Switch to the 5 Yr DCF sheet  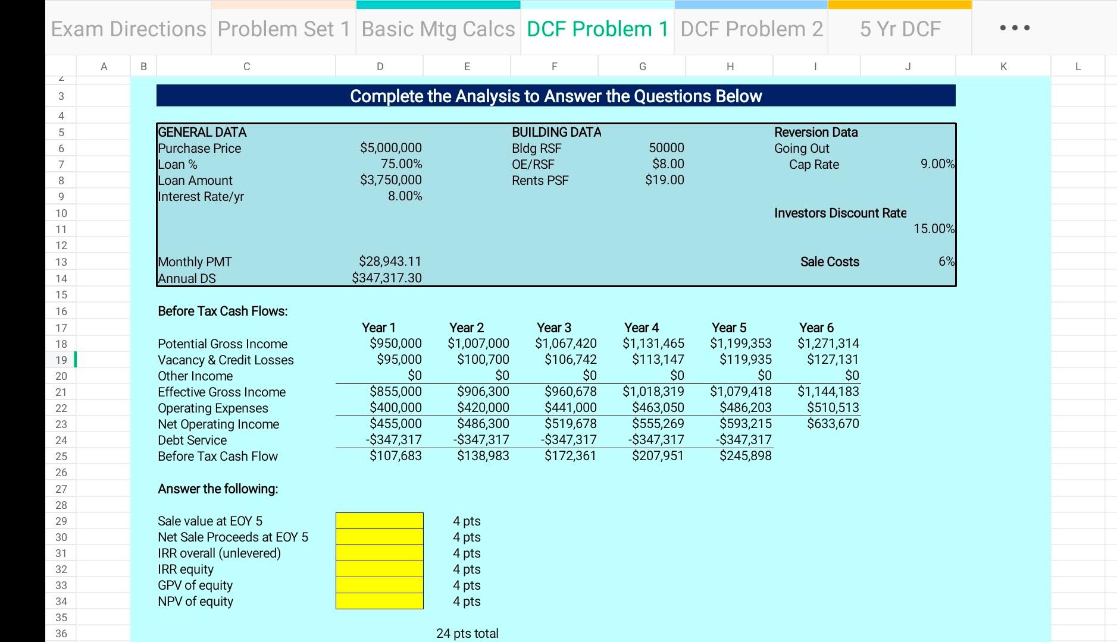tap(899, 27)
